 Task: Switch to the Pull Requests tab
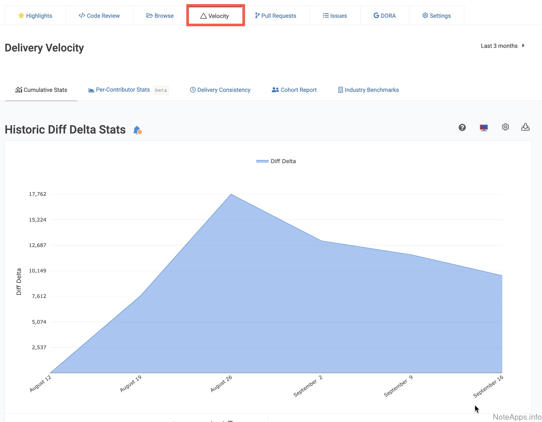click(276, 16)
